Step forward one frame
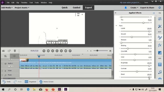This screenshot has height=92, width=164. coord(61,51)
